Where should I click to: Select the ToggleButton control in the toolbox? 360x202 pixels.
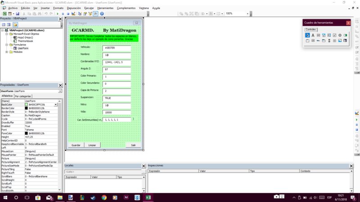345,35
